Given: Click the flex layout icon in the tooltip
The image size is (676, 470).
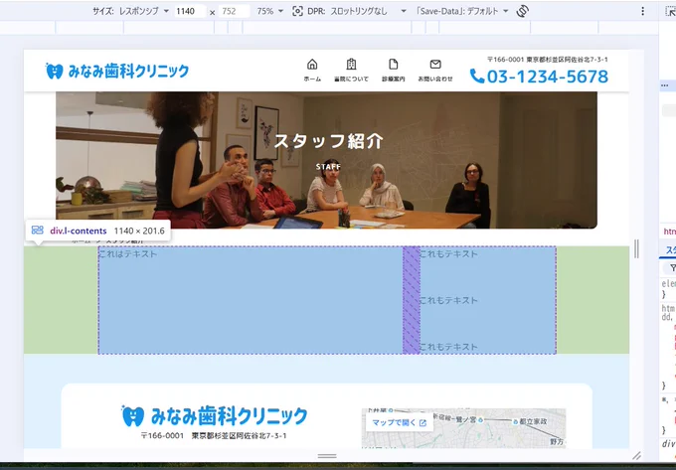Looking at the screenshot, I should tap(38, 231).
